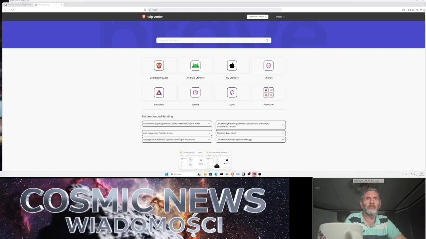Open the Rewards help category

pos(159,92)
